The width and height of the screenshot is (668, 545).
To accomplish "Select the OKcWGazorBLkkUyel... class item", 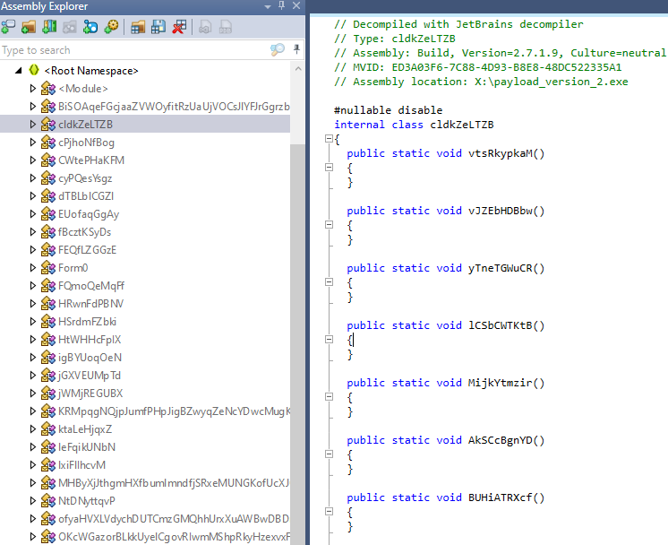I will pos(174,536).
